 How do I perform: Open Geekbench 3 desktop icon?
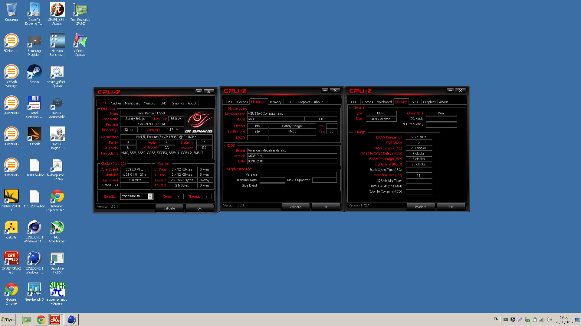(34, 292)
